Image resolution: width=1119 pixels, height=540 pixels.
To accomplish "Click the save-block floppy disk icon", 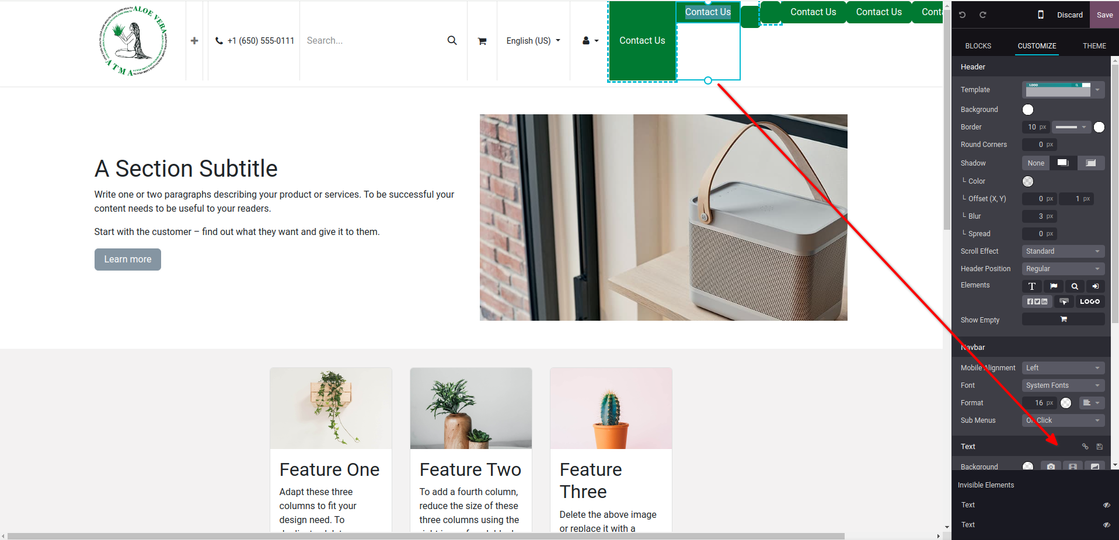I will [x=1100, y=447].
